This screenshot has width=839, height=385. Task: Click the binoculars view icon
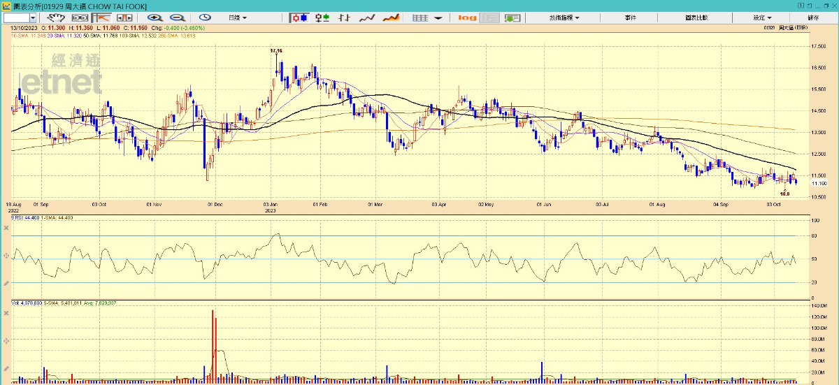point(80,17)
